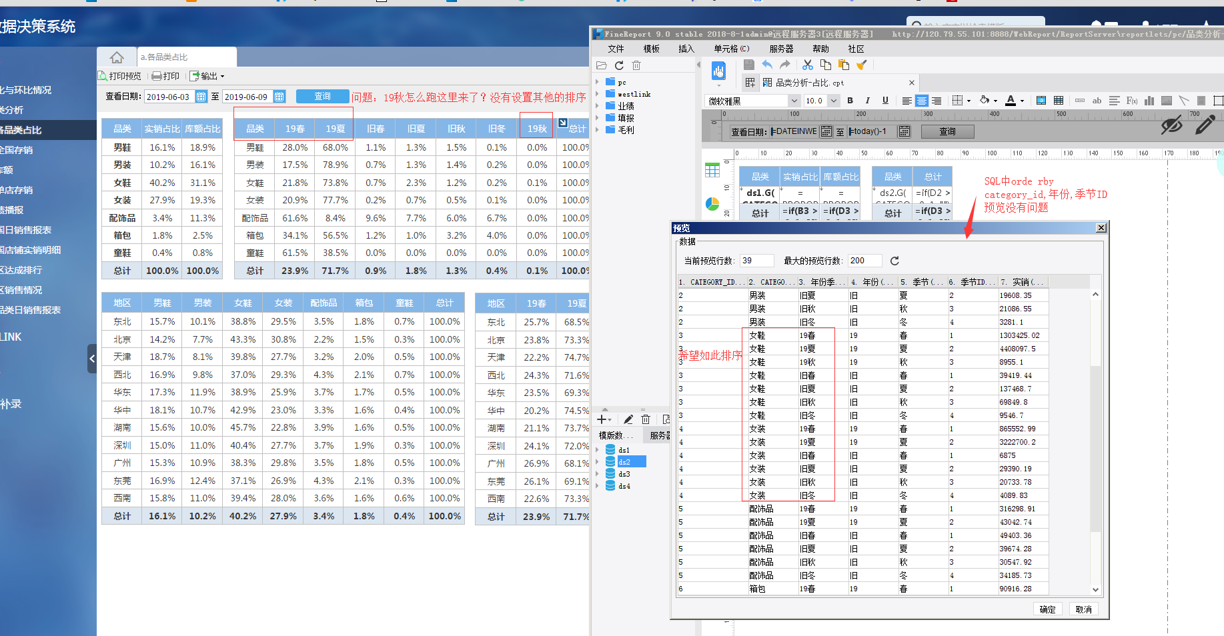The width and height of the screenshot is (1224, 636).
Task: Click the paste clipboard icon
Action: [843, 65]
